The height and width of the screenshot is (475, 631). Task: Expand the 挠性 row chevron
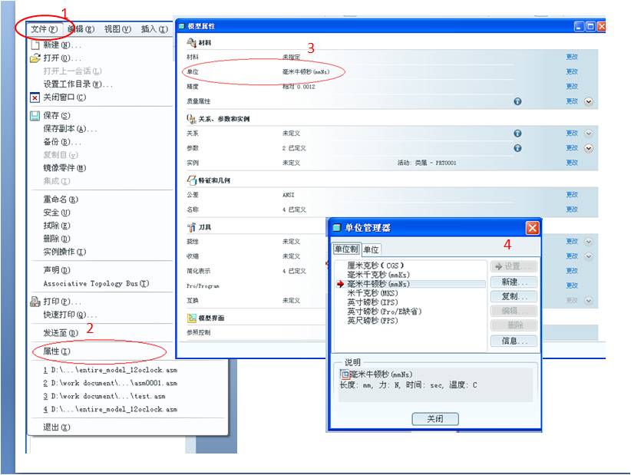click(588, 241)
